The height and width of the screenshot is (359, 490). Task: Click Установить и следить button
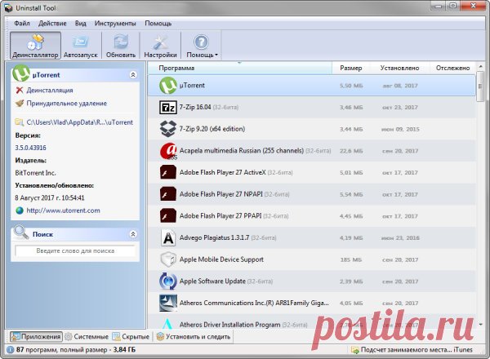[194, 337]
